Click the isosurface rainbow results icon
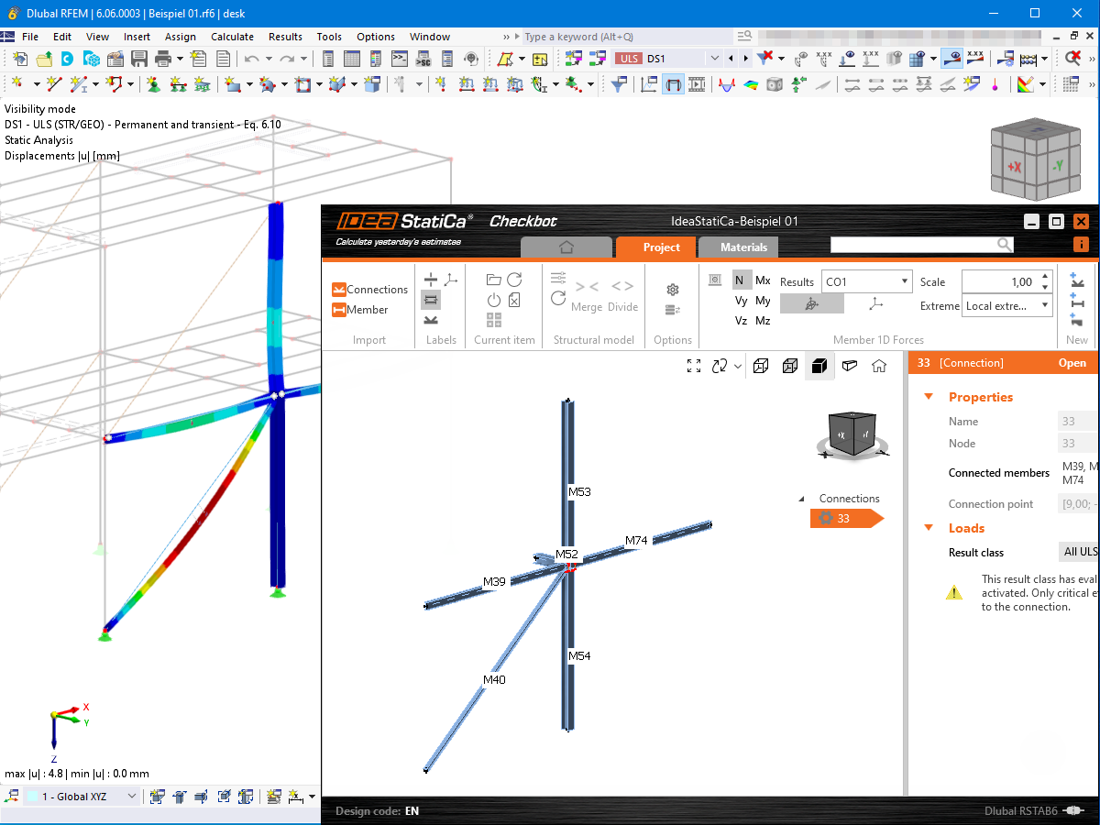 (751, 84)
